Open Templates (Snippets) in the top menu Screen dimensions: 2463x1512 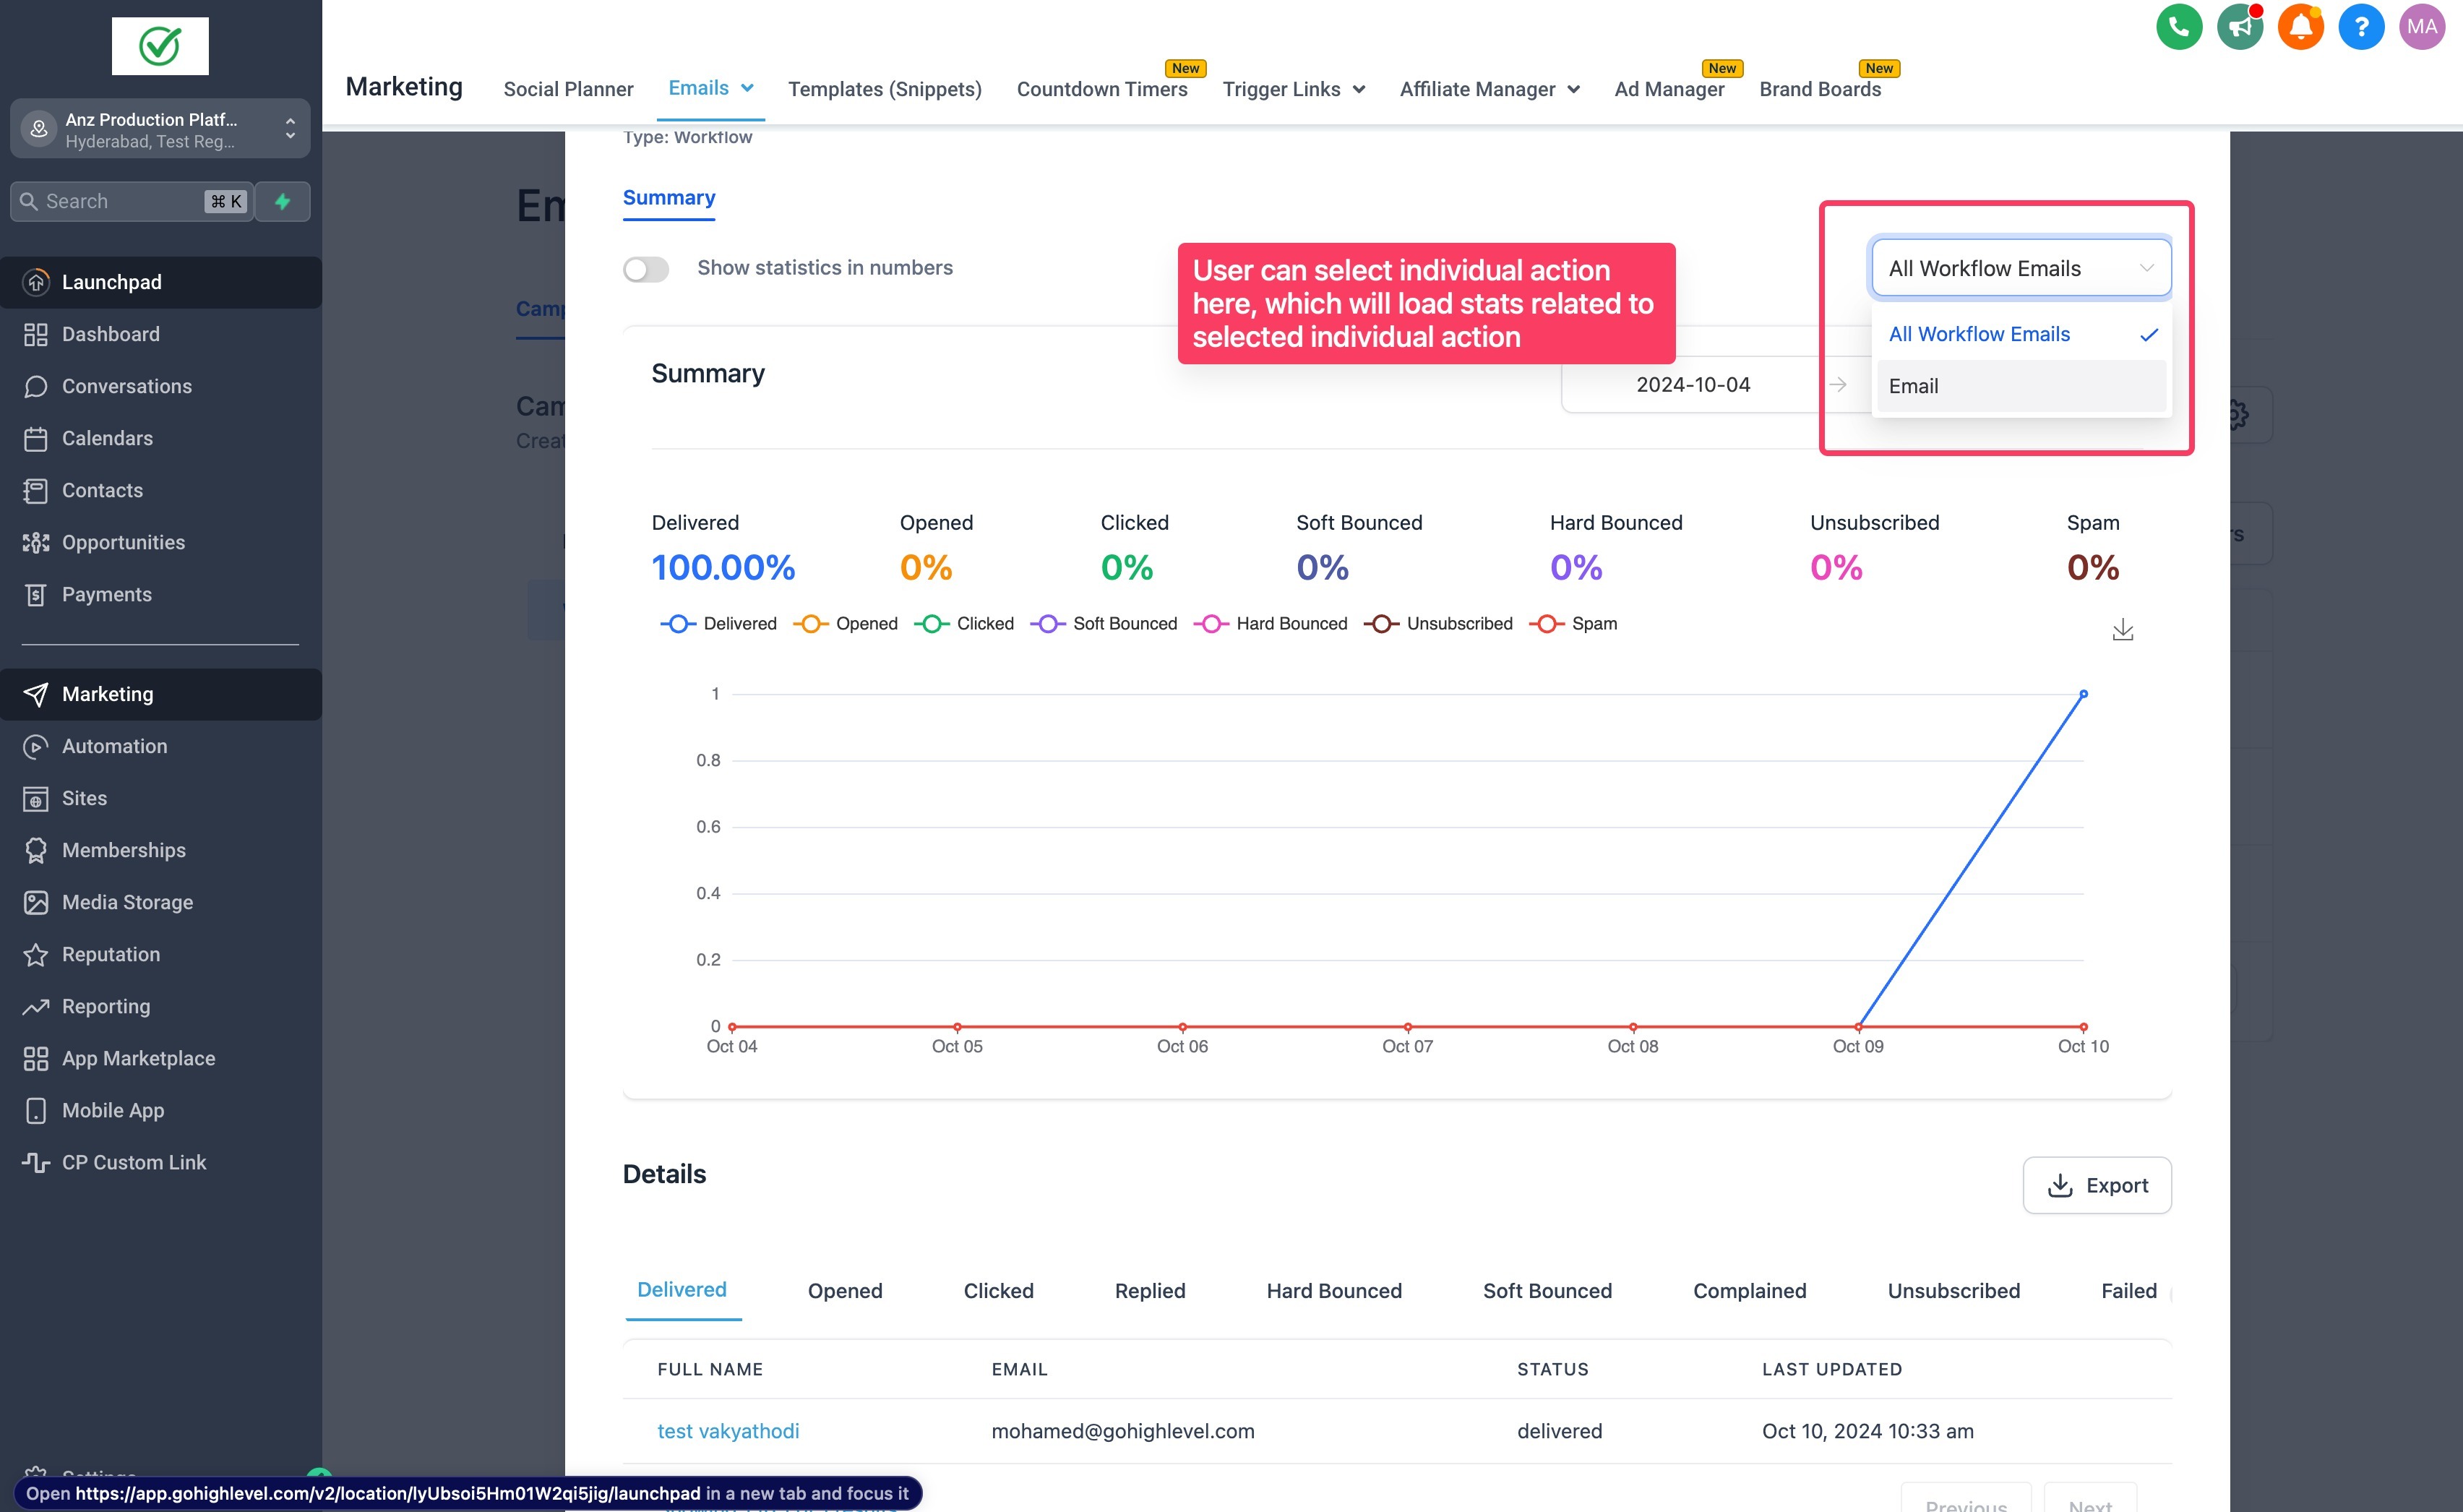tap(884, 89)
